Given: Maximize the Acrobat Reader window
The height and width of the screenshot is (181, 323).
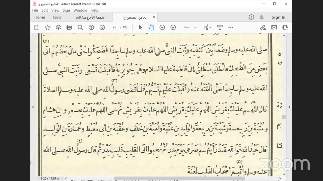Looking at the screenshot, I should tap(275, 4).
